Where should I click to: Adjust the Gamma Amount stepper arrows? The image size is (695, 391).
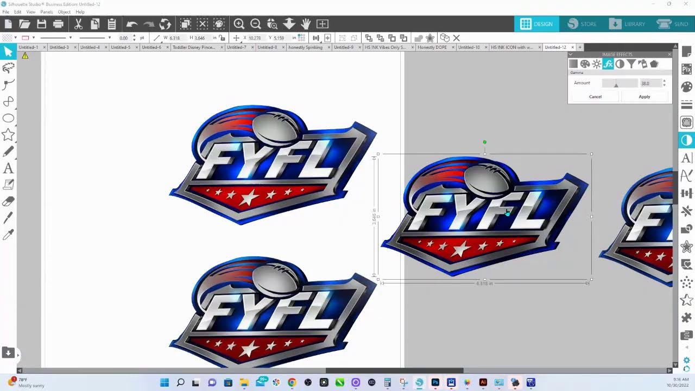(x=664, y=83)
